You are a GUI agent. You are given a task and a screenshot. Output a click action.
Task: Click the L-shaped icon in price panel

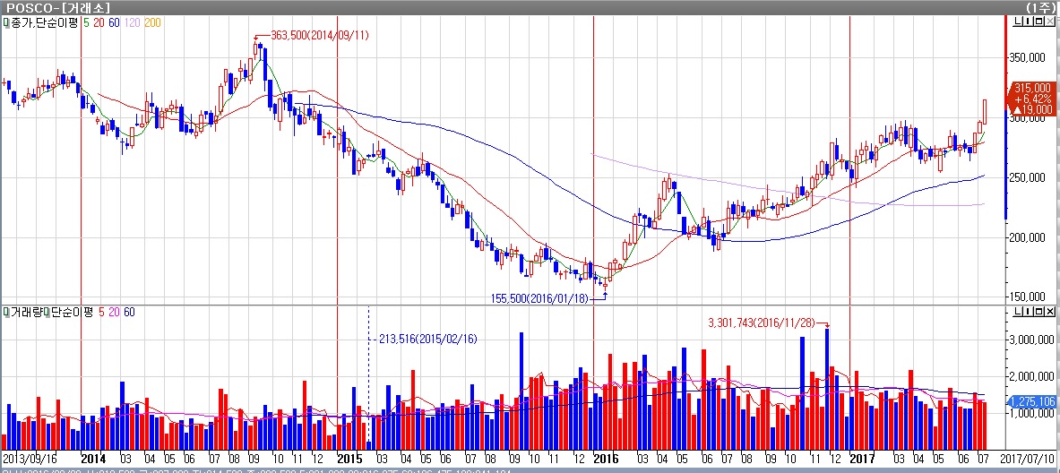tap(1016, 23)
